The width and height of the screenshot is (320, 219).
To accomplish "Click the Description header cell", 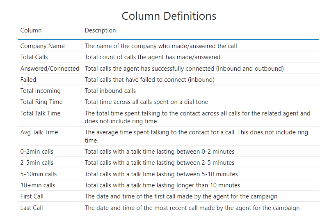I will click(x=100, y=30).
